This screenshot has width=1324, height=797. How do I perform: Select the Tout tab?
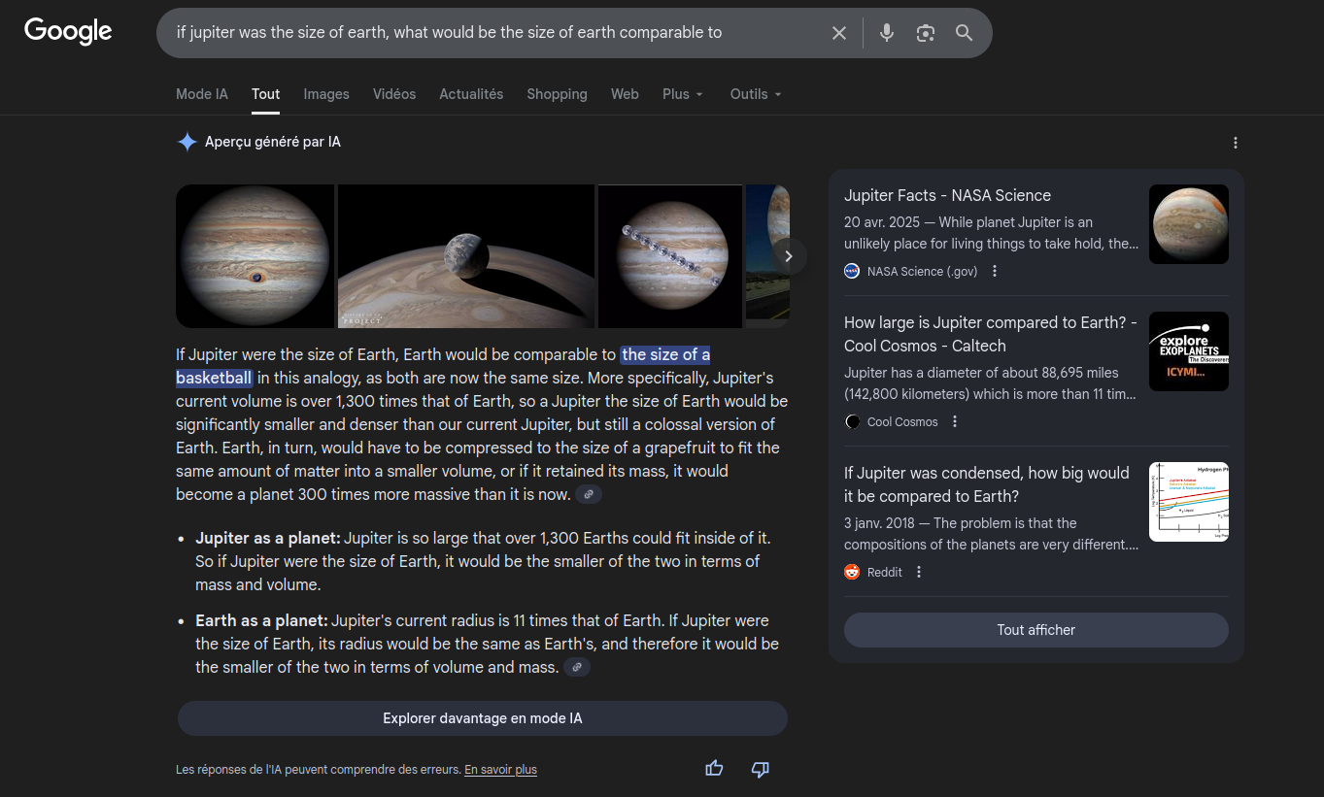coord(265,94)
